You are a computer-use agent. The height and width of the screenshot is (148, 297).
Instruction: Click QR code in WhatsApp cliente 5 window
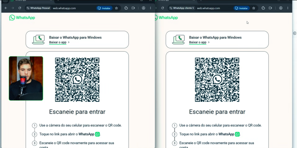tap(217, 80)
